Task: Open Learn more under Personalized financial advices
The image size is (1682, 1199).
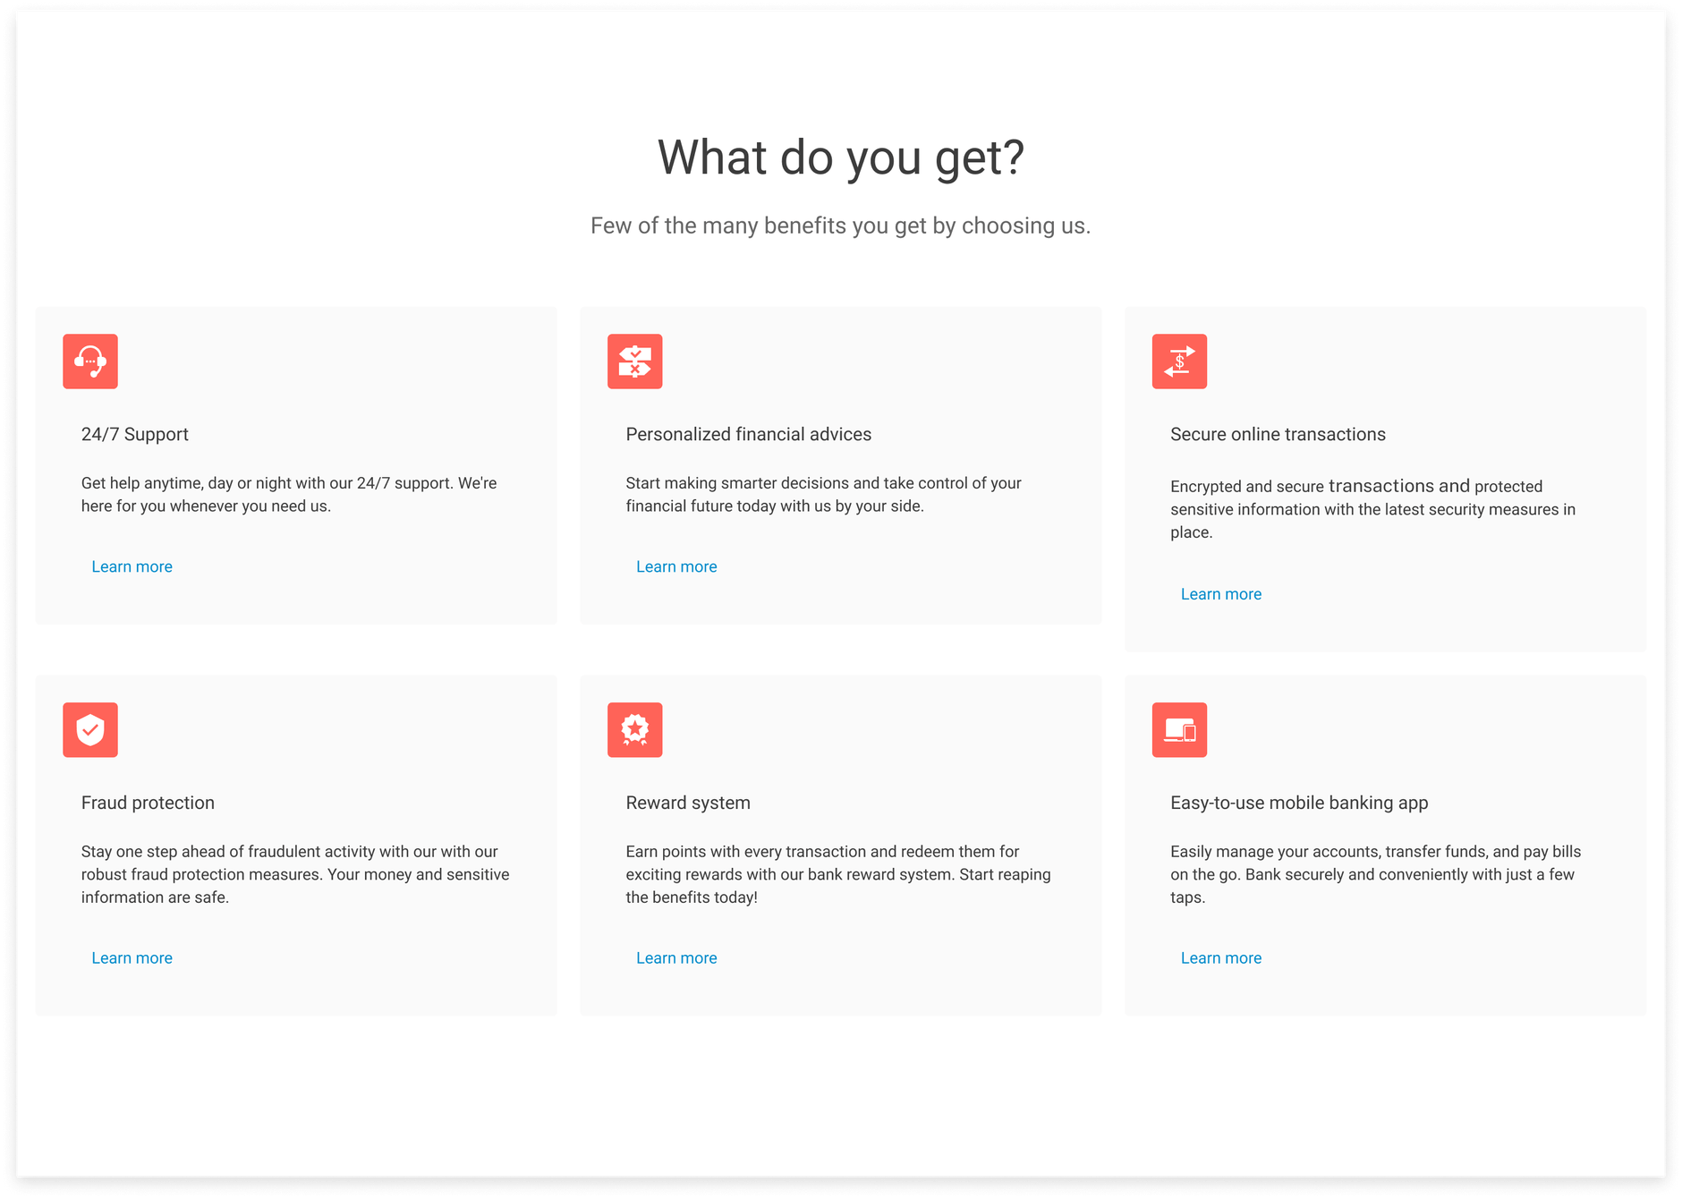Action: point(676,566)
